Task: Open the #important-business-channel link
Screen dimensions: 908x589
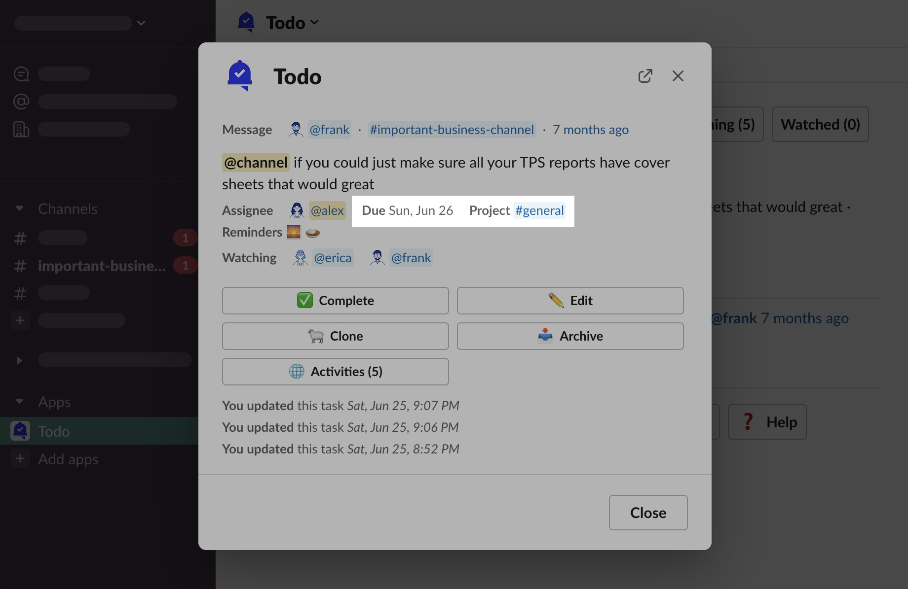Action: tap(452, 130)
